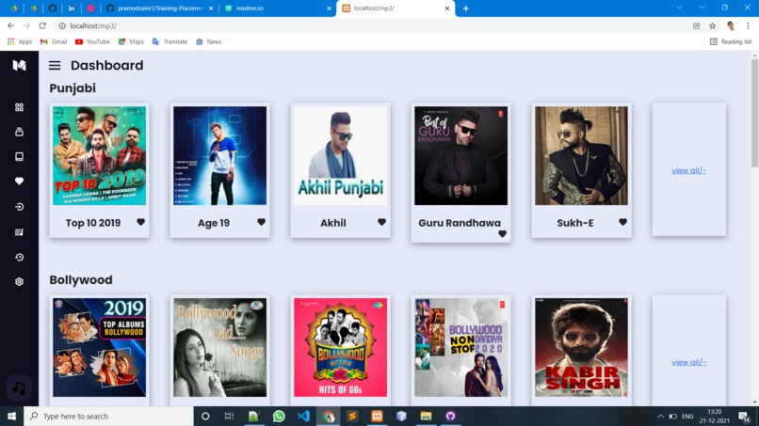Open the Sukh-E album cover
Viewport: 759px width, 426px height.
coord(581,156)
